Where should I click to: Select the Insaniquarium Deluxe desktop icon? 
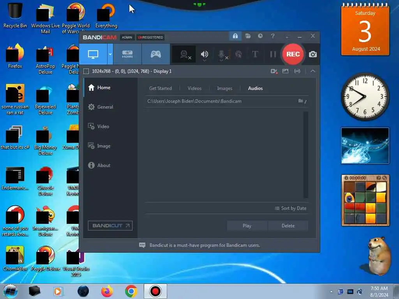pyautogui.click(x=45, y=221)
